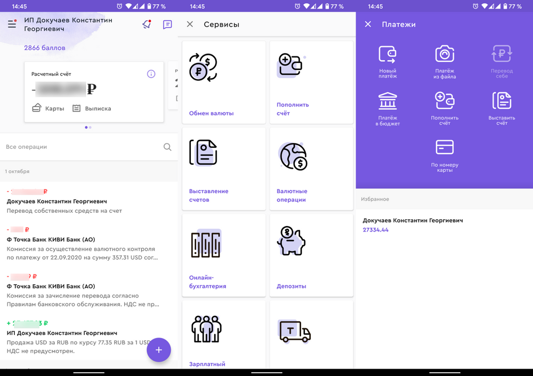Tap the 1 октября date header

18,171
